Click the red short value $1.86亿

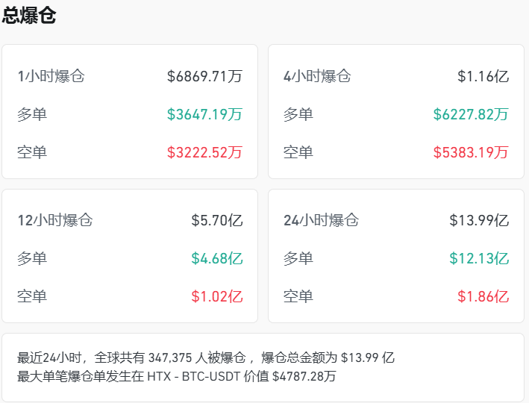(483, 296)
